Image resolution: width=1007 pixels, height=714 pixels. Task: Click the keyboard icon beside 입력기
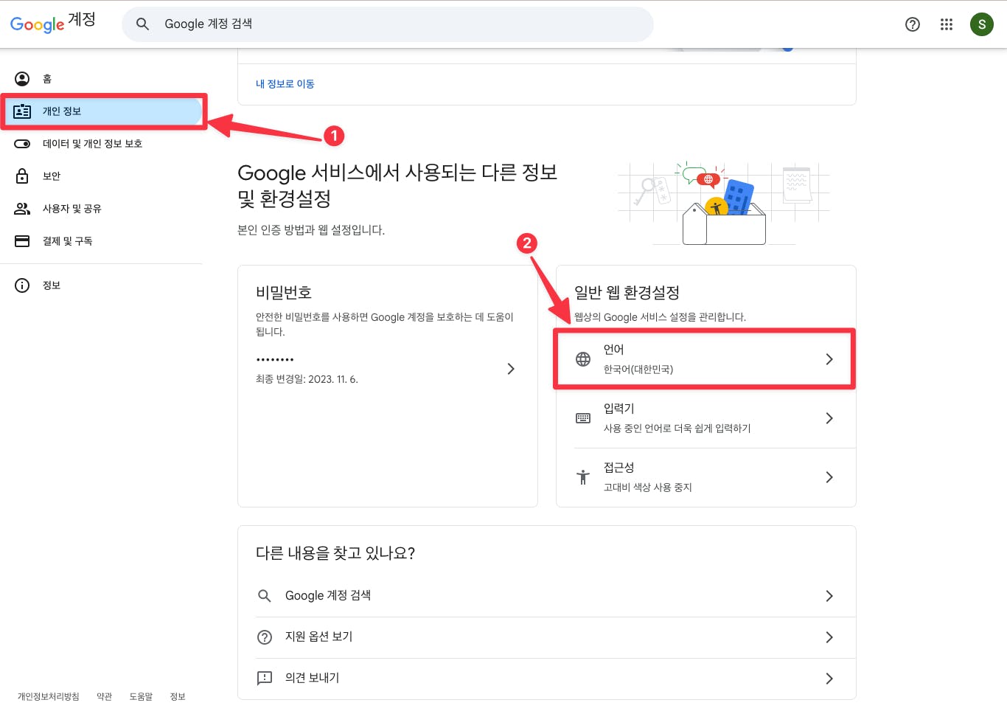tap(583, 417)
